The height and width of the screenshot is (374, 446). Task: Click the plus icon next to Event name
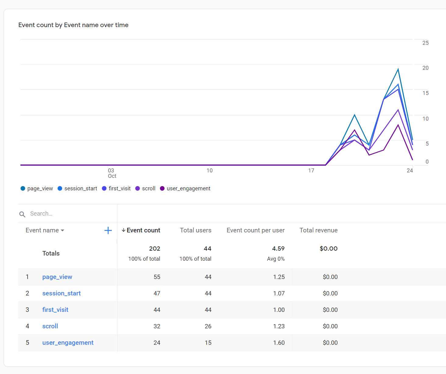point(108,230)
